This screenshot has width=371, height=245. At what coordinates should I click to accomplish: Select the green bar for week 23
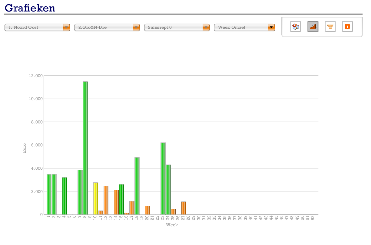point(163,178)
